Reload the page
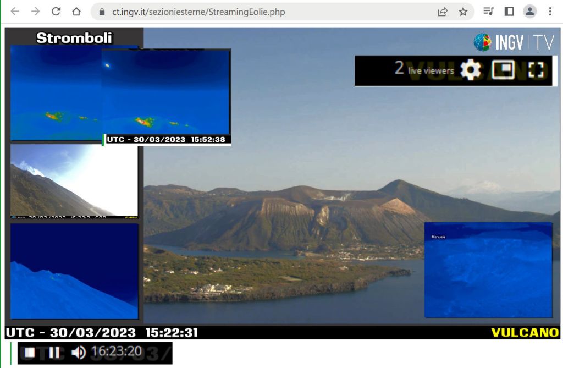The height and width of the screenshot is (368, 563). [x=56, y=12]
